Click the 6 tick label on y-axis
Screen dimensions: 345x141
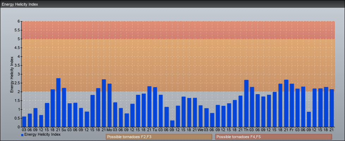19,22
